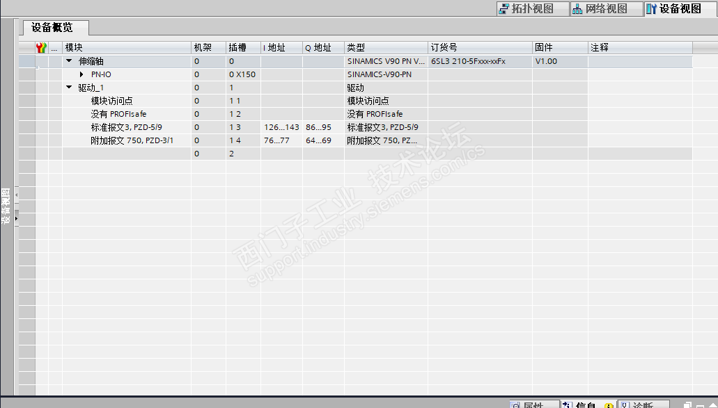Click the 注释 column header
The width and height of the screenshot is (718, 408).
pyautogui.click(x=640, y=47)
